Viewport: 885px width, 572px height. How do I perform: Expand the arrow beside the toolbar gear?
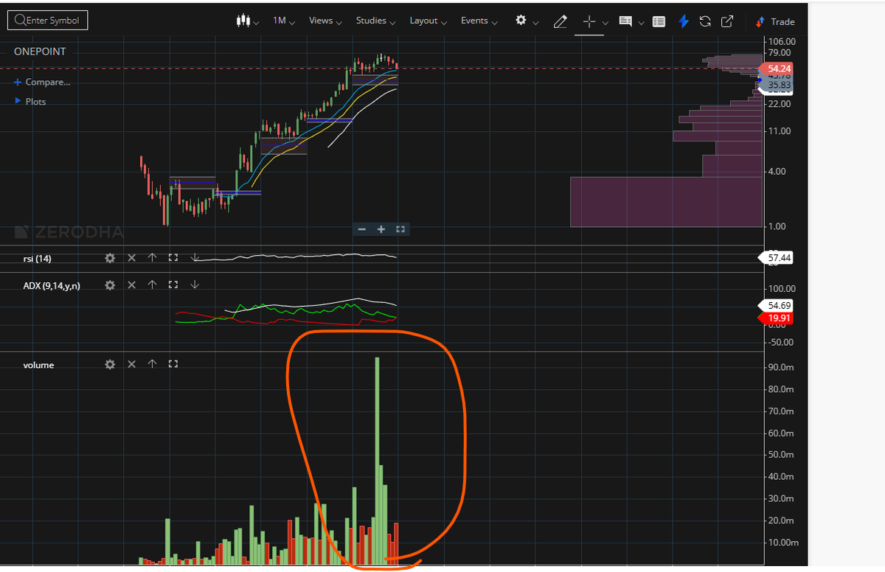point(535,22)
